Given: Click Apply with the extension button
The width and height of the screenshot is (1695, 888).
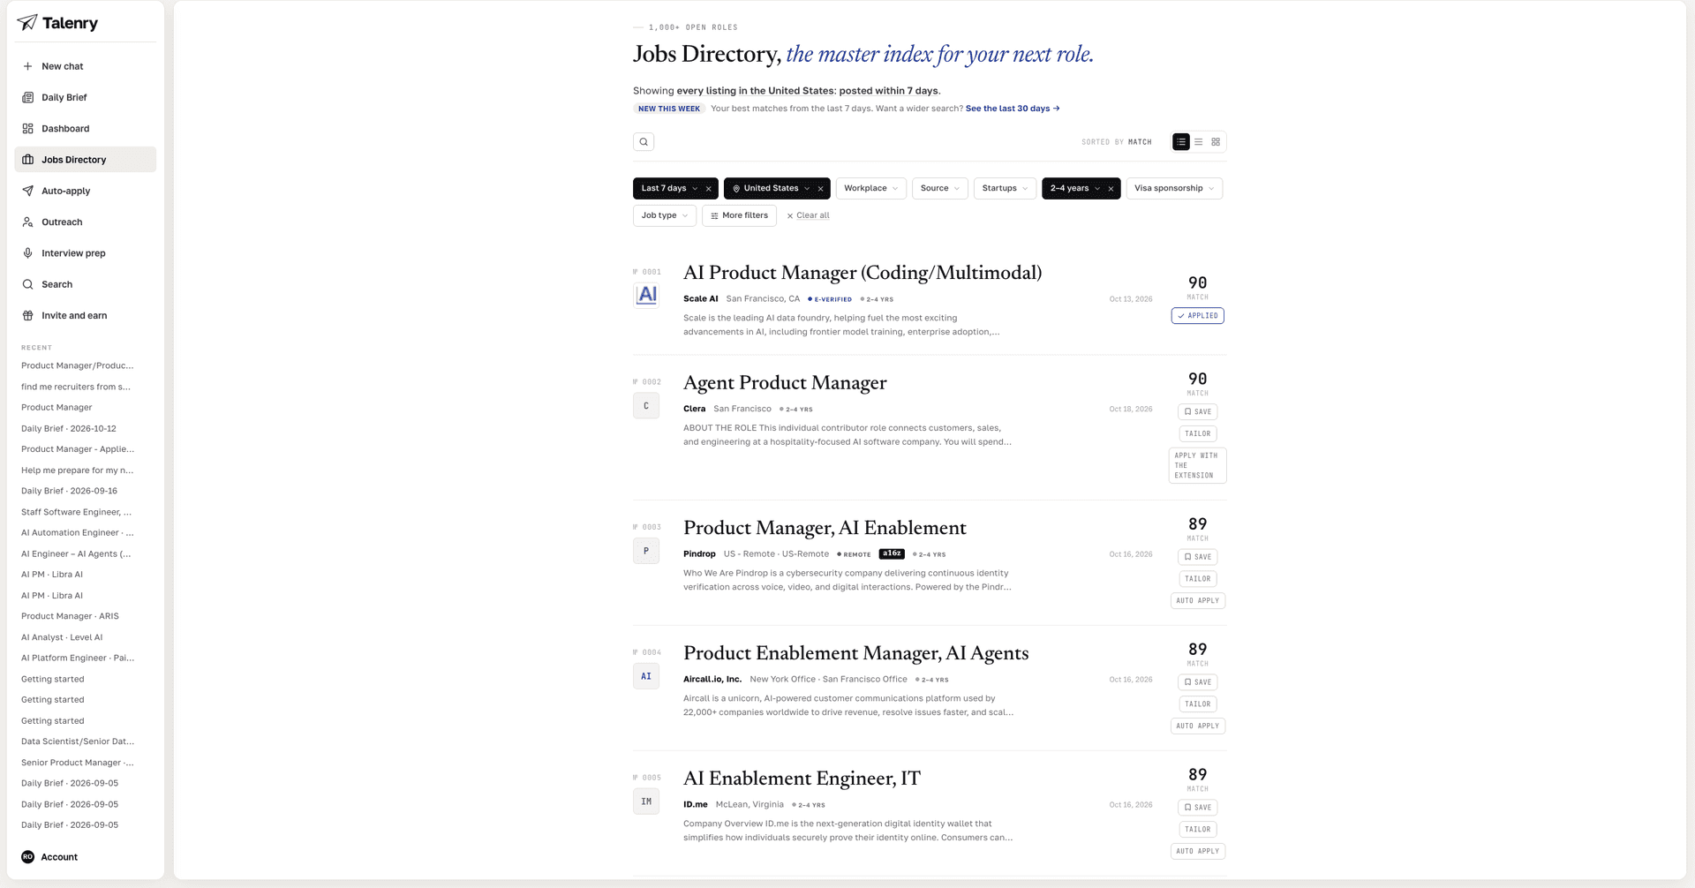Looking at the screenshot, I should [1197, 465].
